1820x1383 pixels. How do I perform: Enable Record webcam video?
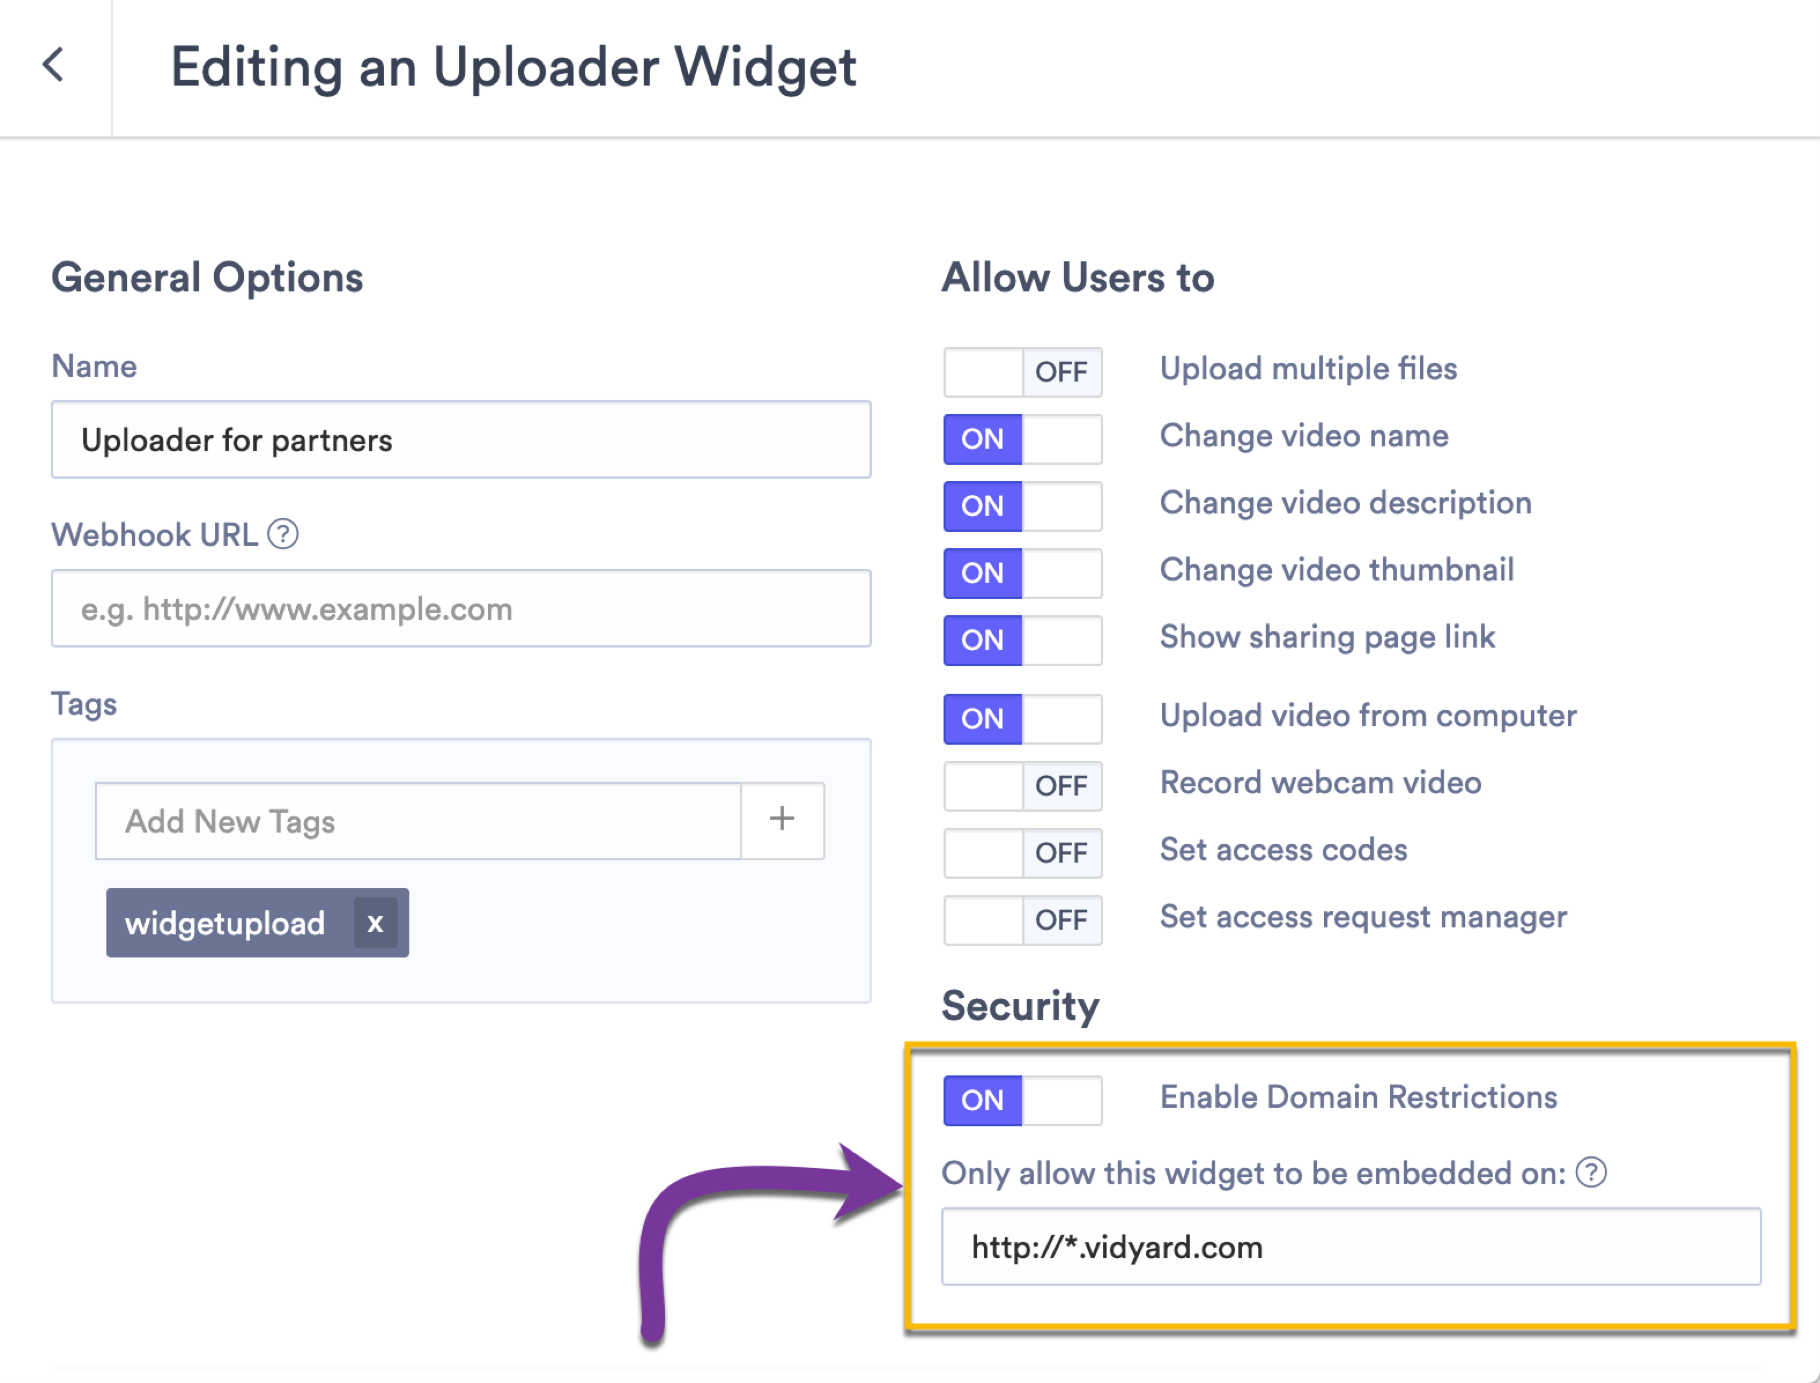pos(1022,786)
